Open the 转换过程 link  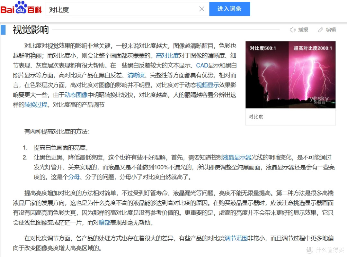click(x=36, y=105)
